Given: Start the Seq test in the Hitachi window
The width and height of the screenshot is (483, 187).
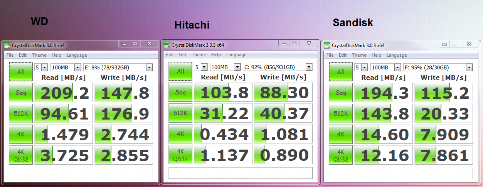Looking at the screenshot, I should point(180,93).
